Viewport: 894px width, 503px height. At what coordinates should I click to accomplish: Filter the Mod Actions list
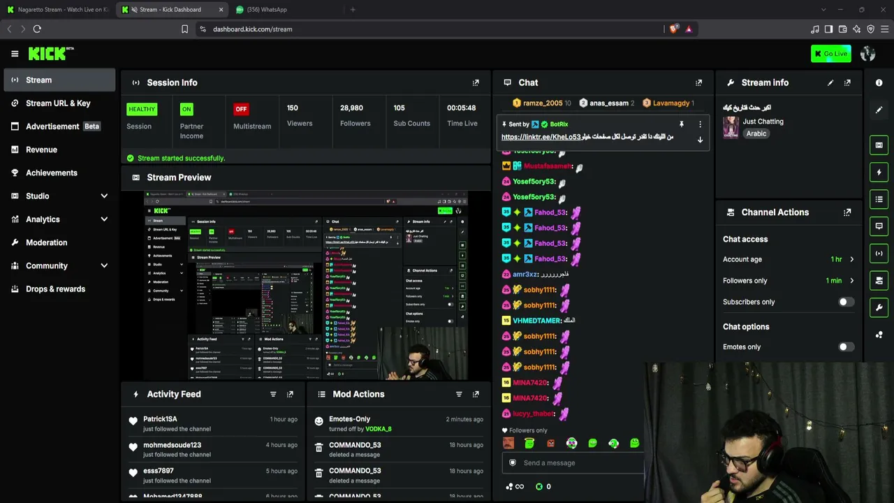tap(459, 394)
